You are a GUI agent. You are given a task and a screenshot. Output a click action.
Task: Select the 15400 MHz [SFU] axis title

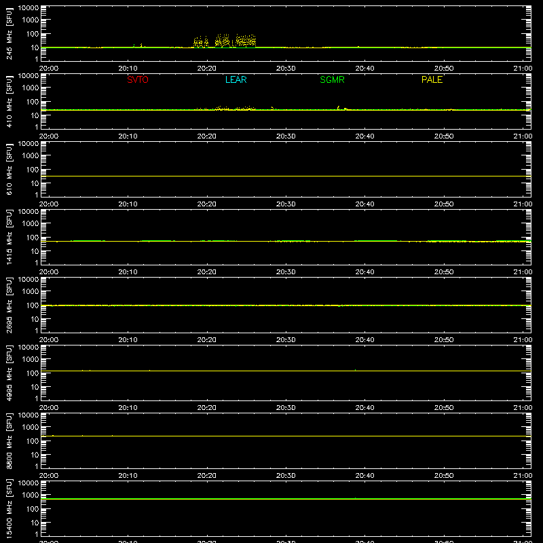coord(9,508)
